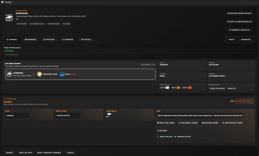Enable Replace same name checkbox
This screenshot has width=259, height=156.
(x=158, y=137)
